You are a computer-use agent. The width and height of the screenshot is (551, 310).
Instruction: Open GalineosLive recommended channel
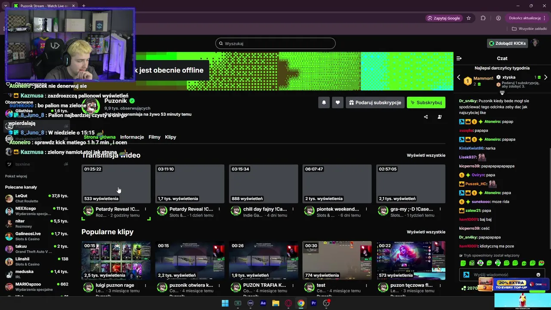coord(37,236)
